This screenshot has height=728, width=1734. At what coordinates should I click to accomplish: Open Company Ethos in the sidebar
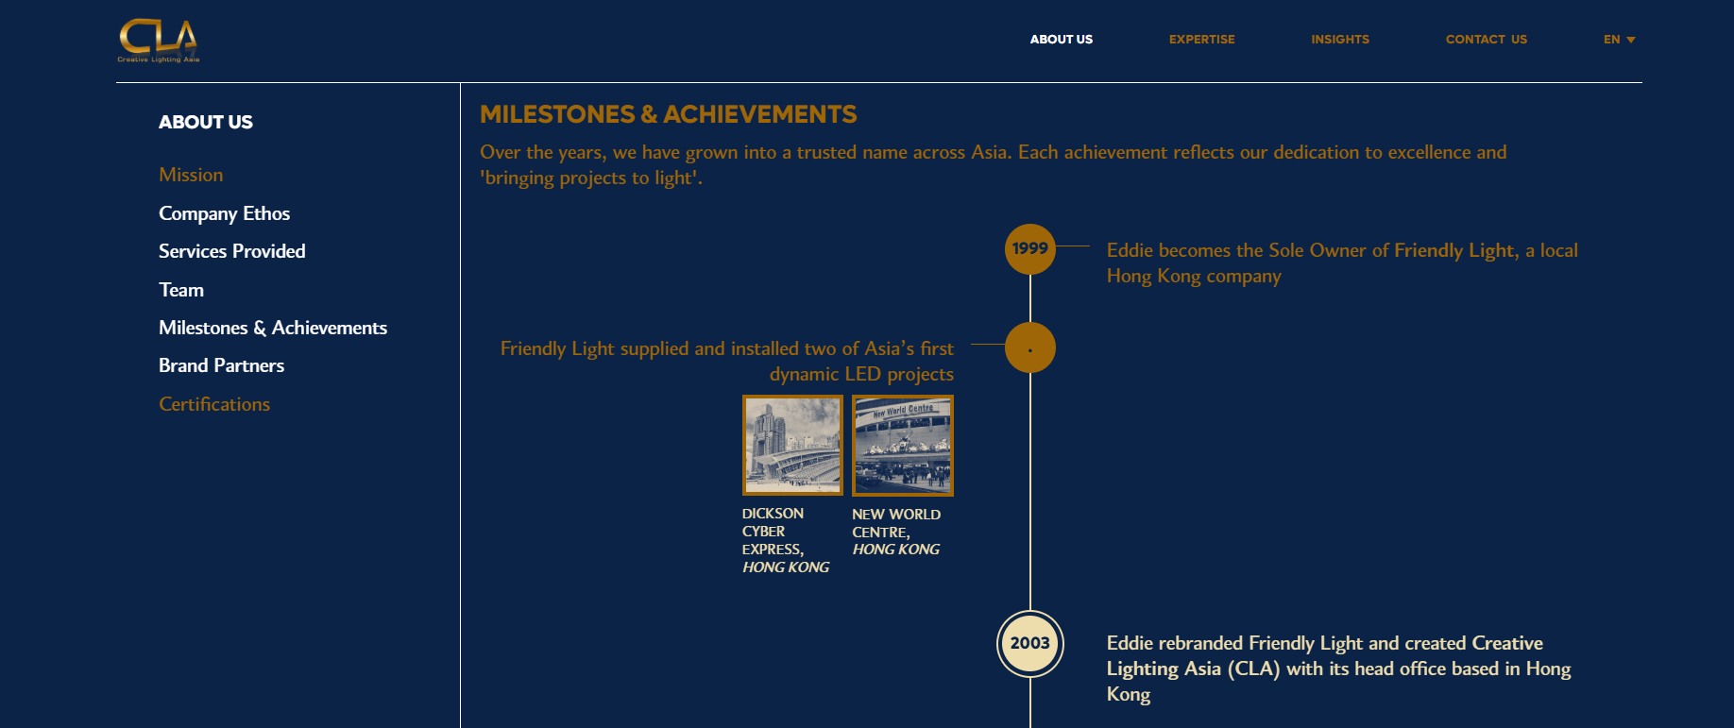(x=224, y=213)
